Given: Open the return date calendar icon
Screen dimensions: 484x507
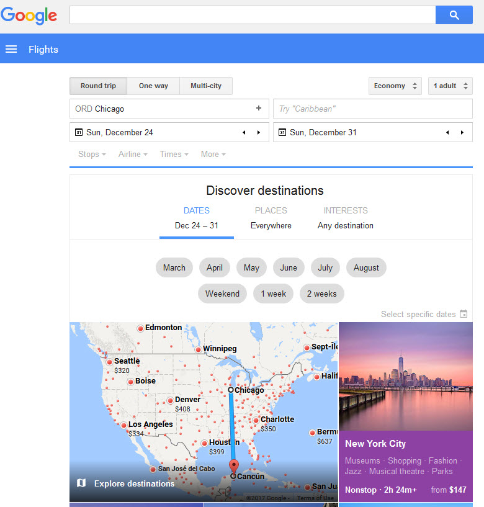Looking at the screenshot, I should click(282, 132).
